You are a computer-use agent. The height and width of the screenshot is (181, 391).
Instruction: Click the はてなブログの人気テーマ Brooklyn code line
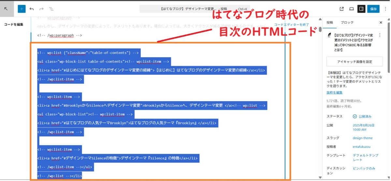(127, 123)
